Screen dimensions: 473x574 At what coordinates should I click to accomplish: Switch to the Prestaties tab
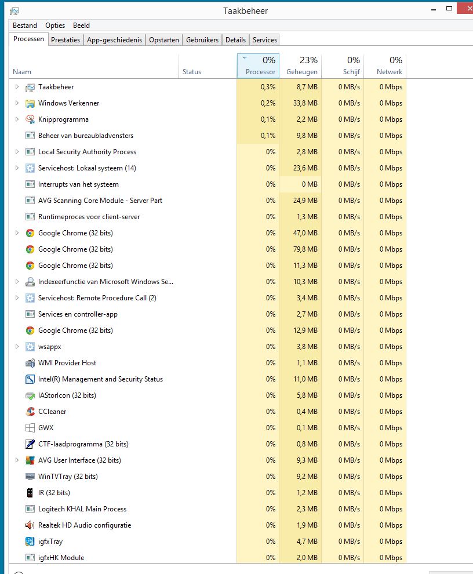(66, 40)
